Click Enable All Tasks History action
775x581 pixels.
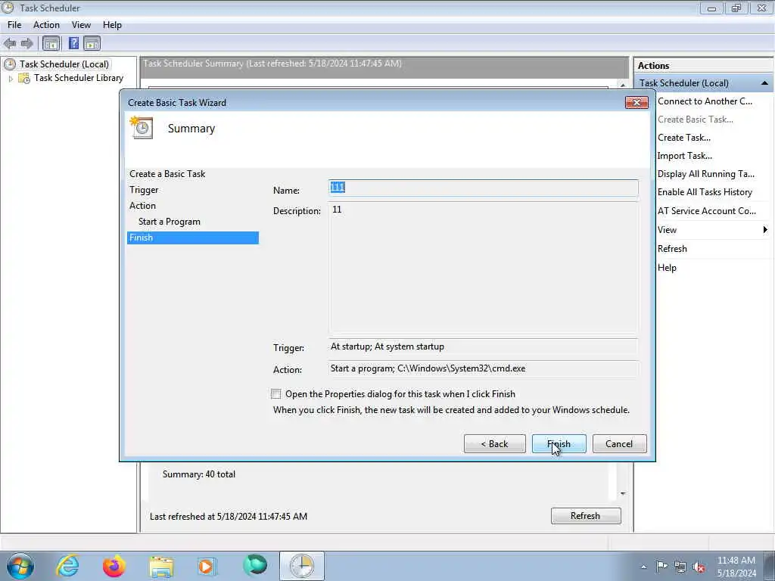click(x=705, y=192)
